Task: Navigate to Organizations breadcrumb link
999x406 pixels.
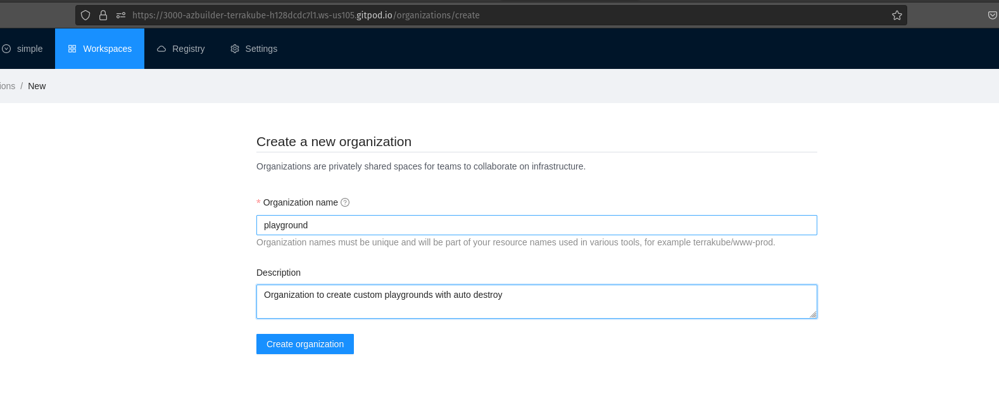Action: coord(7,86)
